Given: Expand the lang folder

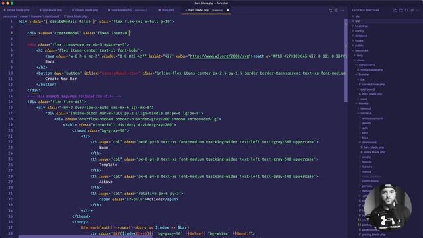Looking at the screenshot, I should tap(360, 56).
